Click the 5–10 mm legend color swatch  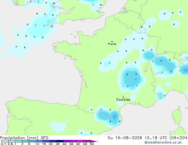point(32,141)
